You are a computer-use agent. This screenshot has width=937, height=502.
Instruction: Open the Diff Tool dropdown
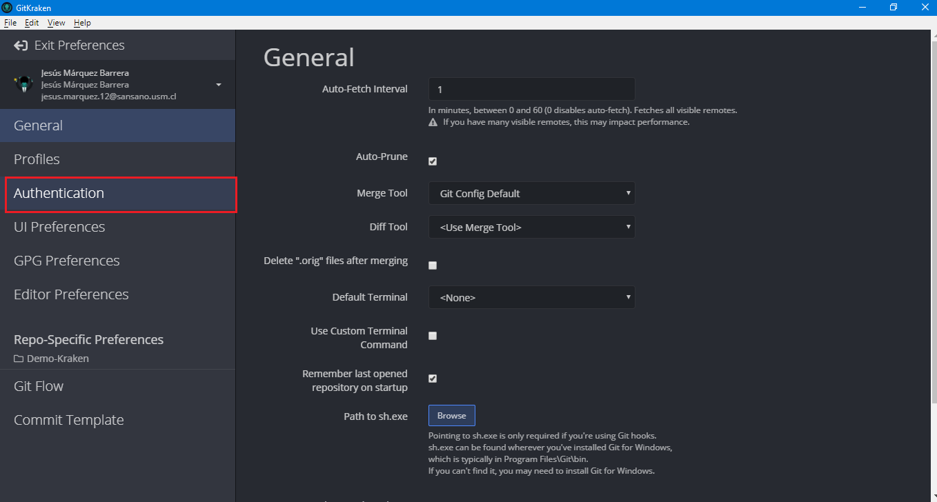[x=532, y=227]
